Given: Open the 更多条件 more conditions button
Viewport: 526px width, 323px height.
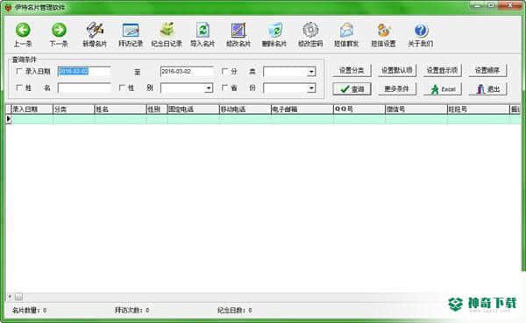Looking at the screenshot, I should (x=397, y=89).
